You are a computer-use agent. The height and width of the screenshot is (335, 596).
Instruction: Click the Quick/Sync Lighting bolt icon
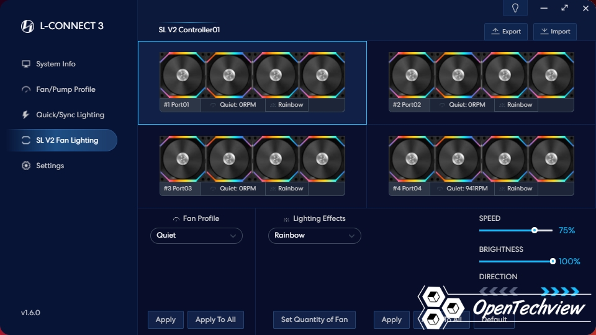pos(25,115)
